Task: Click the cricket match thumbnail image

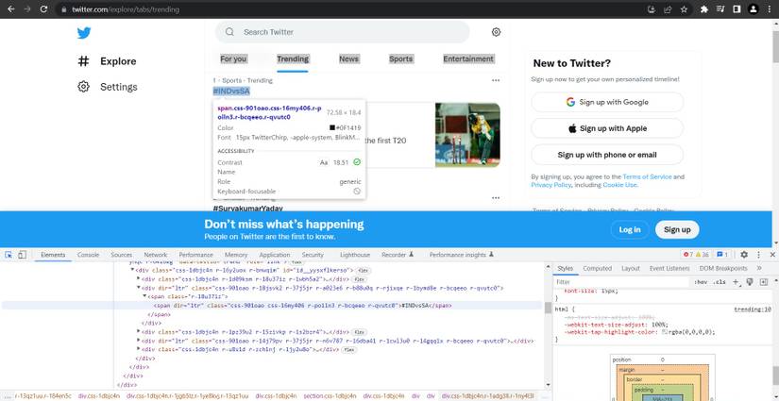Action: [x=467, y=135]
